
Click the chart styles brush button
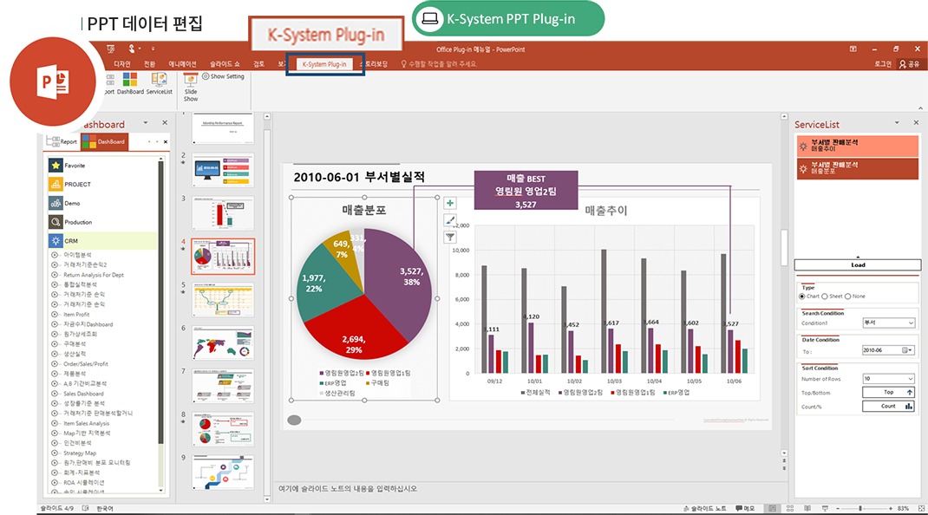(x=450, y=220)
